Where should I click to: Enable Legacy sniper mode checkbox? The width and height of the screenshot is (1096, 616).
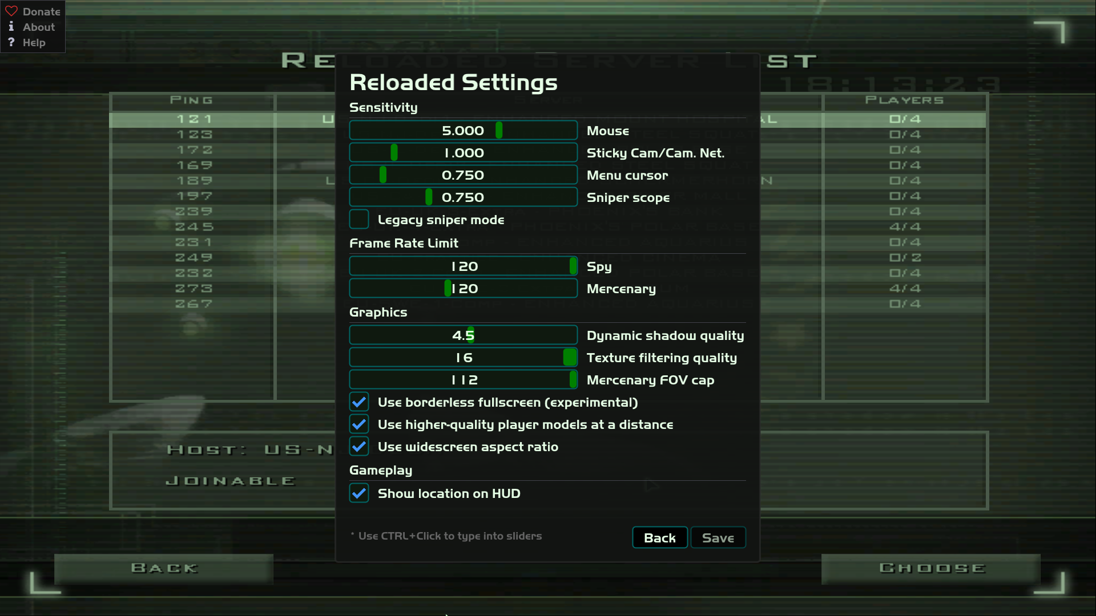(359, 220)
